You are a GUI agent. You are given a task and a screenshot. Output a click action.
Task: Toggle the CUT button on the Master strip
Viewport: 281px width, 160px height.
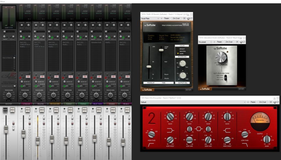pyautogui.click(x=13, y=123)
